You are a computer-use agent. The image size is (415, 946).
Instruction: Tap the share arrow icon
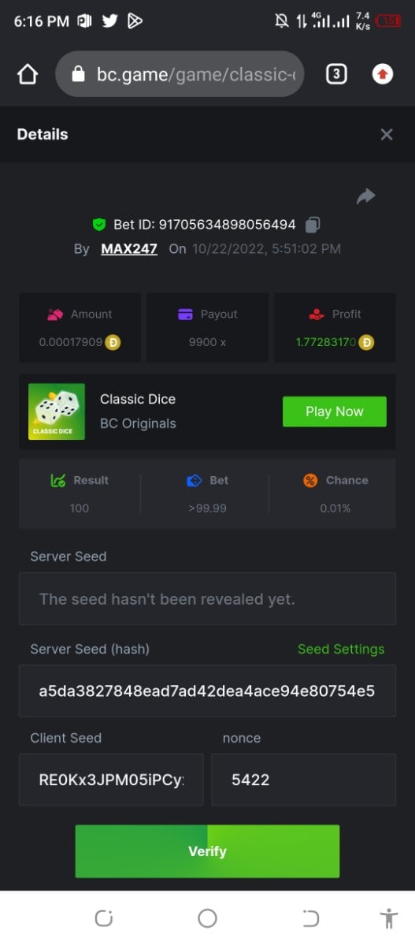(366, 196)
